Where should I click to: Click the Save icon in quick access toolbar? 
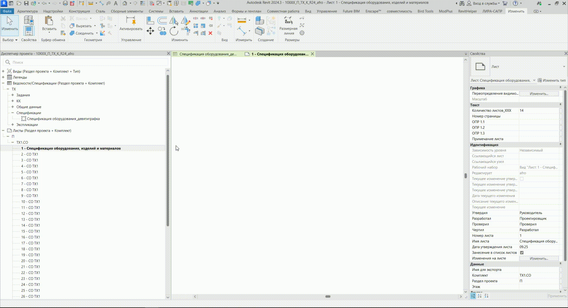coord(26,3)
